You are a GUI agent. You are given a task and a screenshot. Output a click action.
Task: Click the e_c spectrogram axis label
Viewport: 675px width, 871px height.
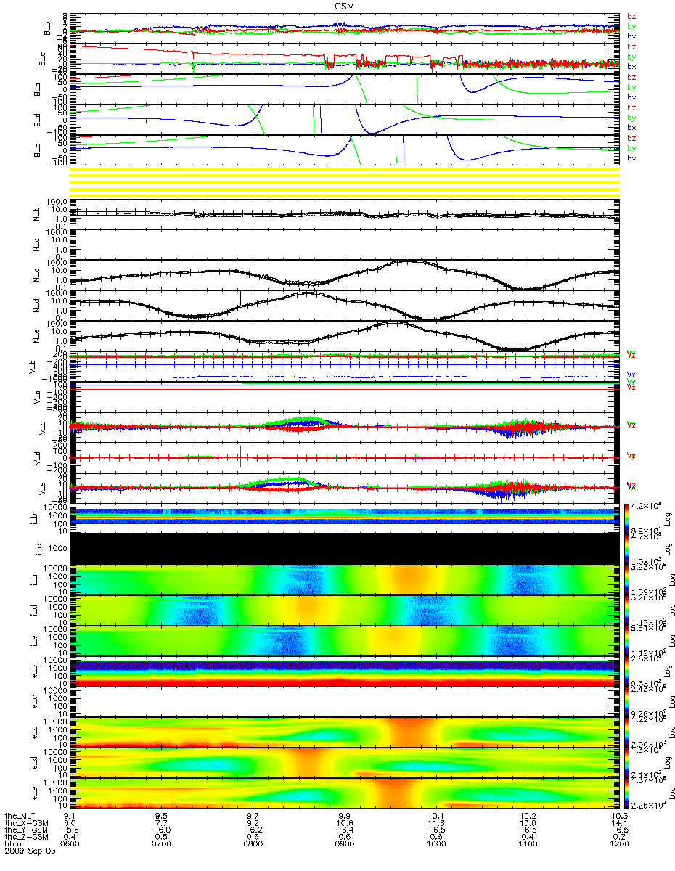(34, 702)
